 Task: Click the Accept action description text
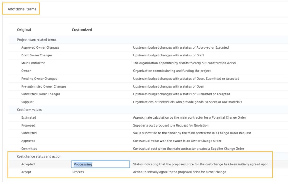coord(179,172)
